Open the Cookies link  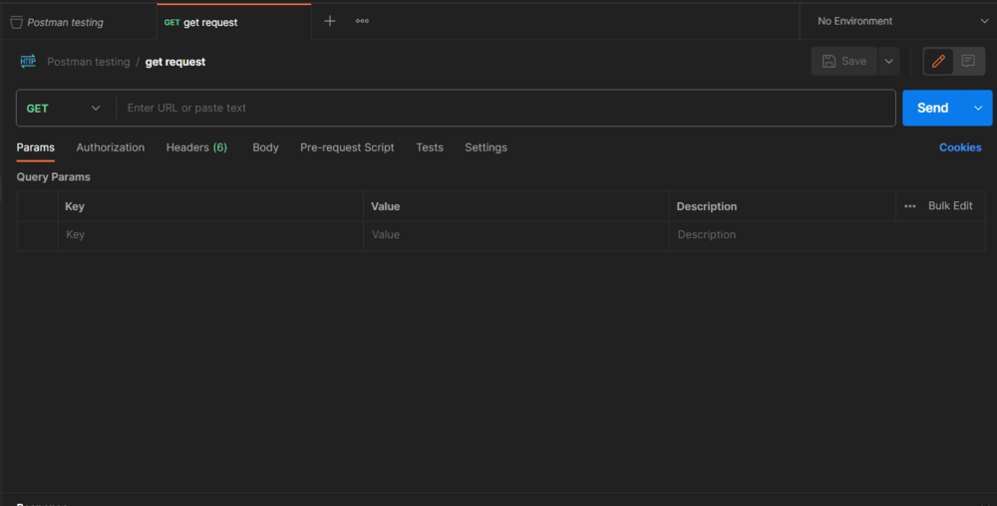pyautogui.click(x=960, y=147)
